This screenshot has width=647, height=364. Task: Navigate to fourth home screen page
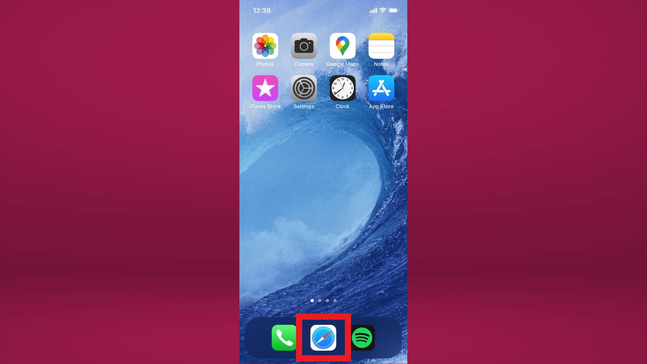click(x=335, y=301)
